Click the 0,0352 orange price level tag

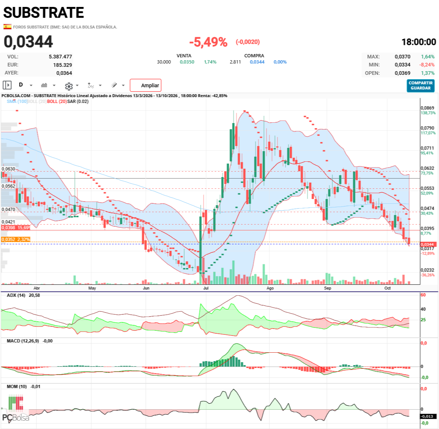tap(16, 240)
